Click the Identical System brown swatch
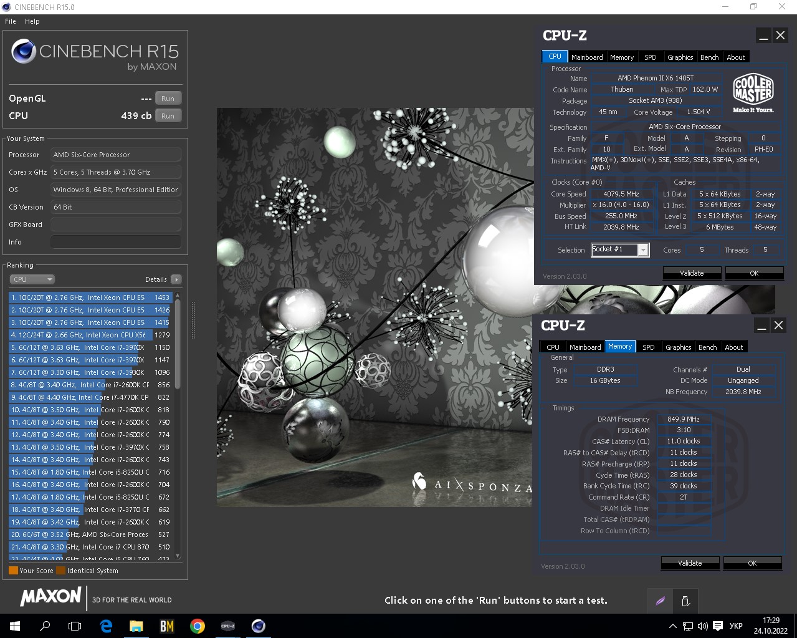 60,571
